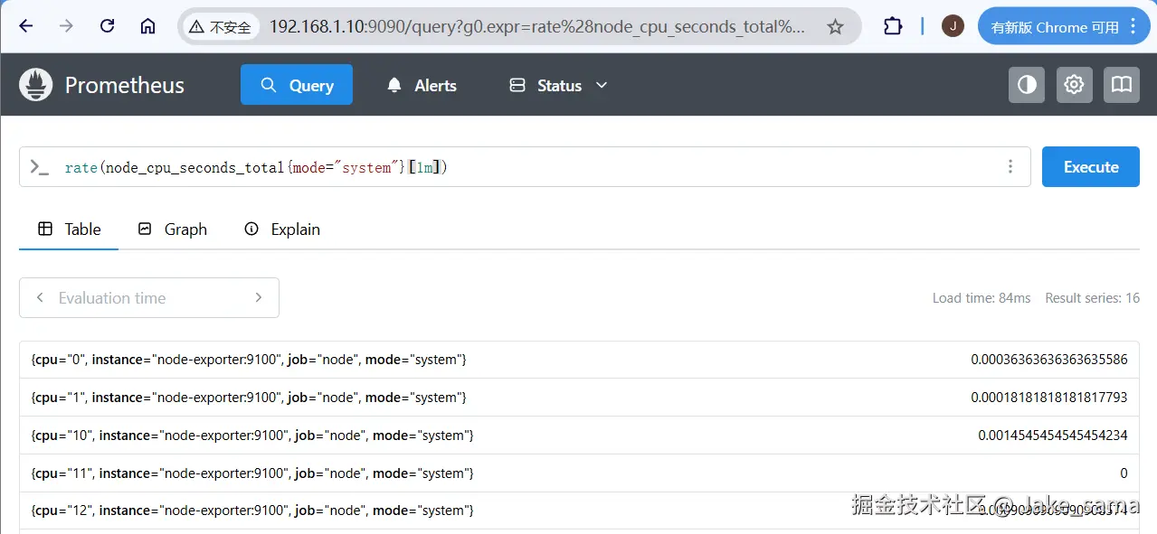The height and width of the screenshot is (534, 1157).
Task: Expand the Status navigation dropdown
Action: 600,85
